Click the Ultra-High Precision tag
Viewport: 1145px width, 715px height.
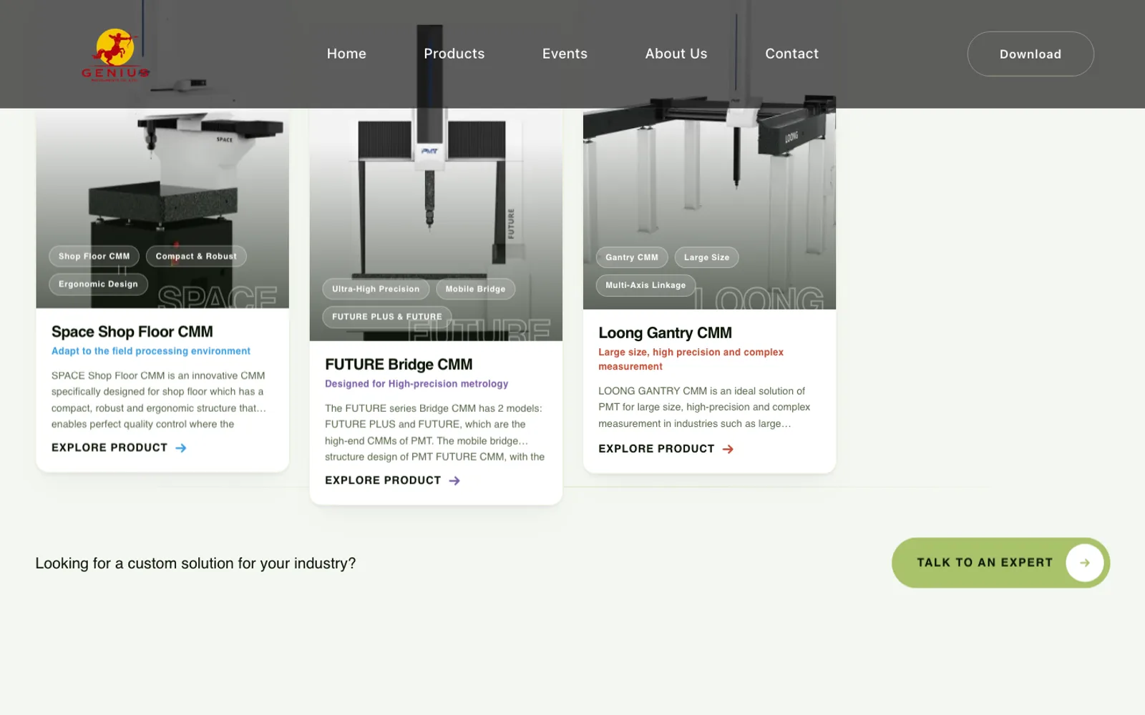coord(376,289)
